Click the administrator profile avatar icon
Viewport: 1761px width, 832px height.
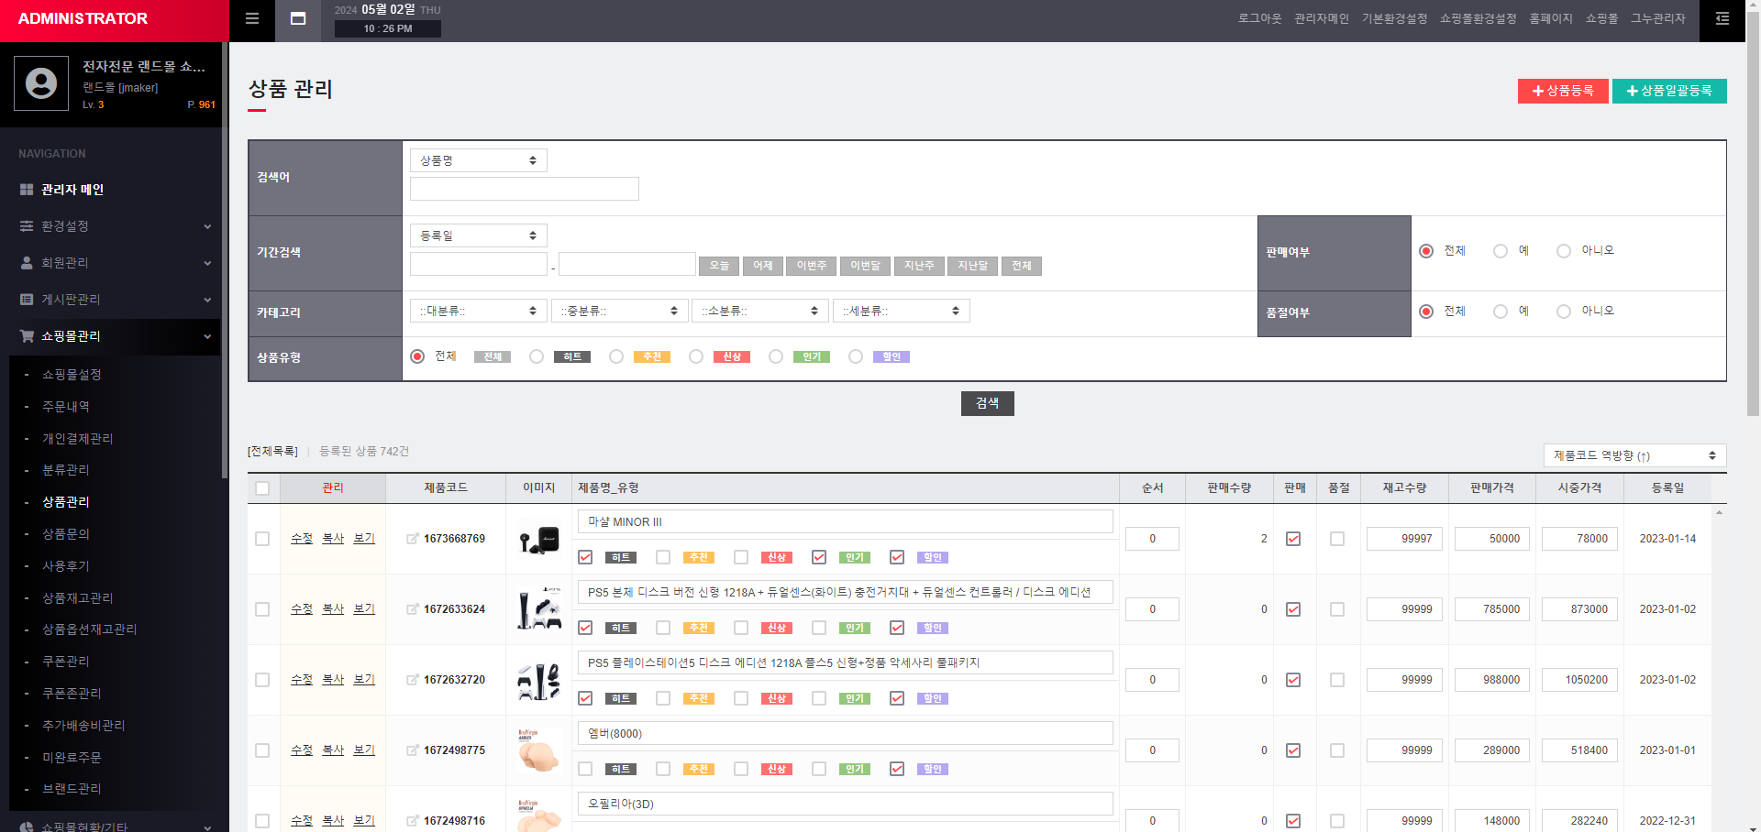(x=41, y=83)
